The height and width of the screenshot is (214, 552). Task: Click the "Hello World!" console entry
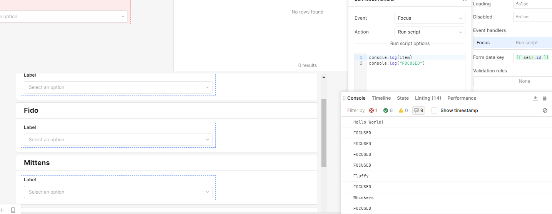(x=368, y=122)
